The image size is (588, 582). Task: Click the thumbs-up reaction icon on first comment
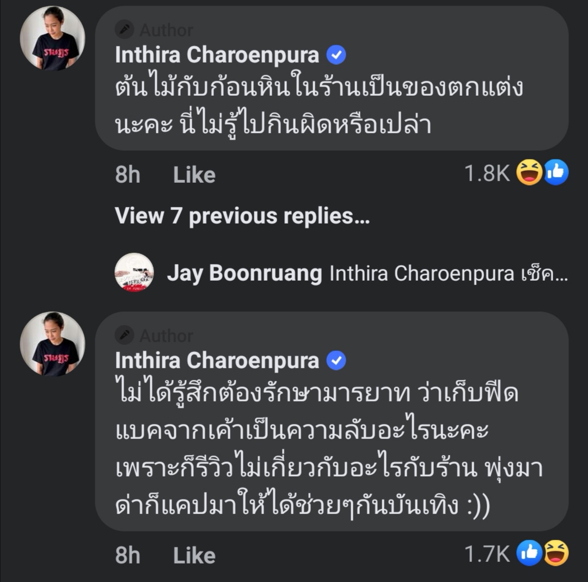[x=556, y=173]
